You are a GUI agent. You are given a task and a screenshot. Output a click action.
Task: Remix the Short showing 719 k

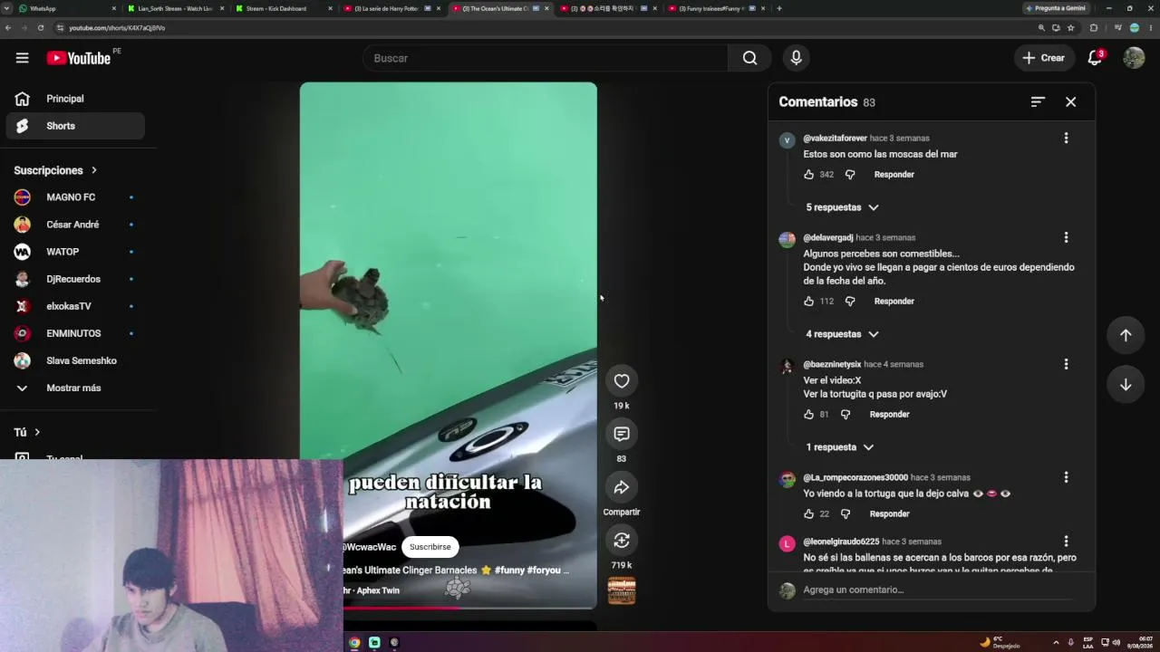(x=622, y=541)
